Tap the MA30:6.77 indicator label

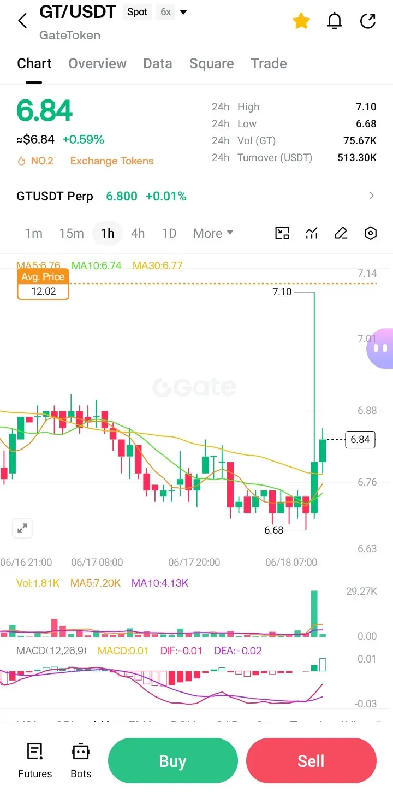pyautogui.click(x=158, y=266)
